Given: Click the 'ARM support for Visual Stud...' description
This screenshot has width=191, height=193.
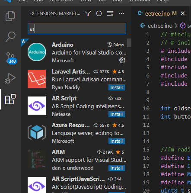Looking at the screenshot, I should click(89, 160).
